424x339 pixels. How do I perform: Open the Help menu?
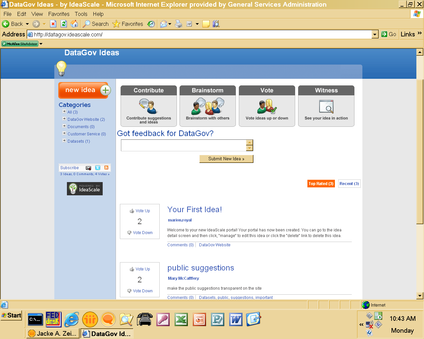[98, 14]
